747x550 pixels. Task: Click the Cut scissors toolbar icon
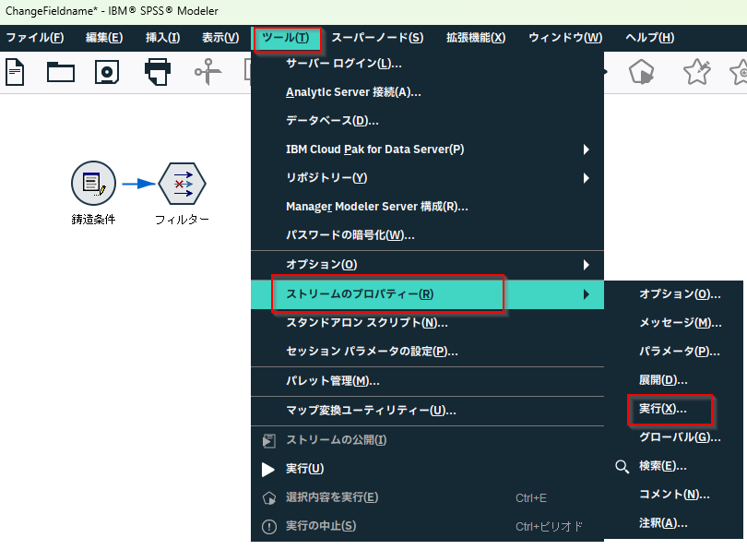coord(207,71)
